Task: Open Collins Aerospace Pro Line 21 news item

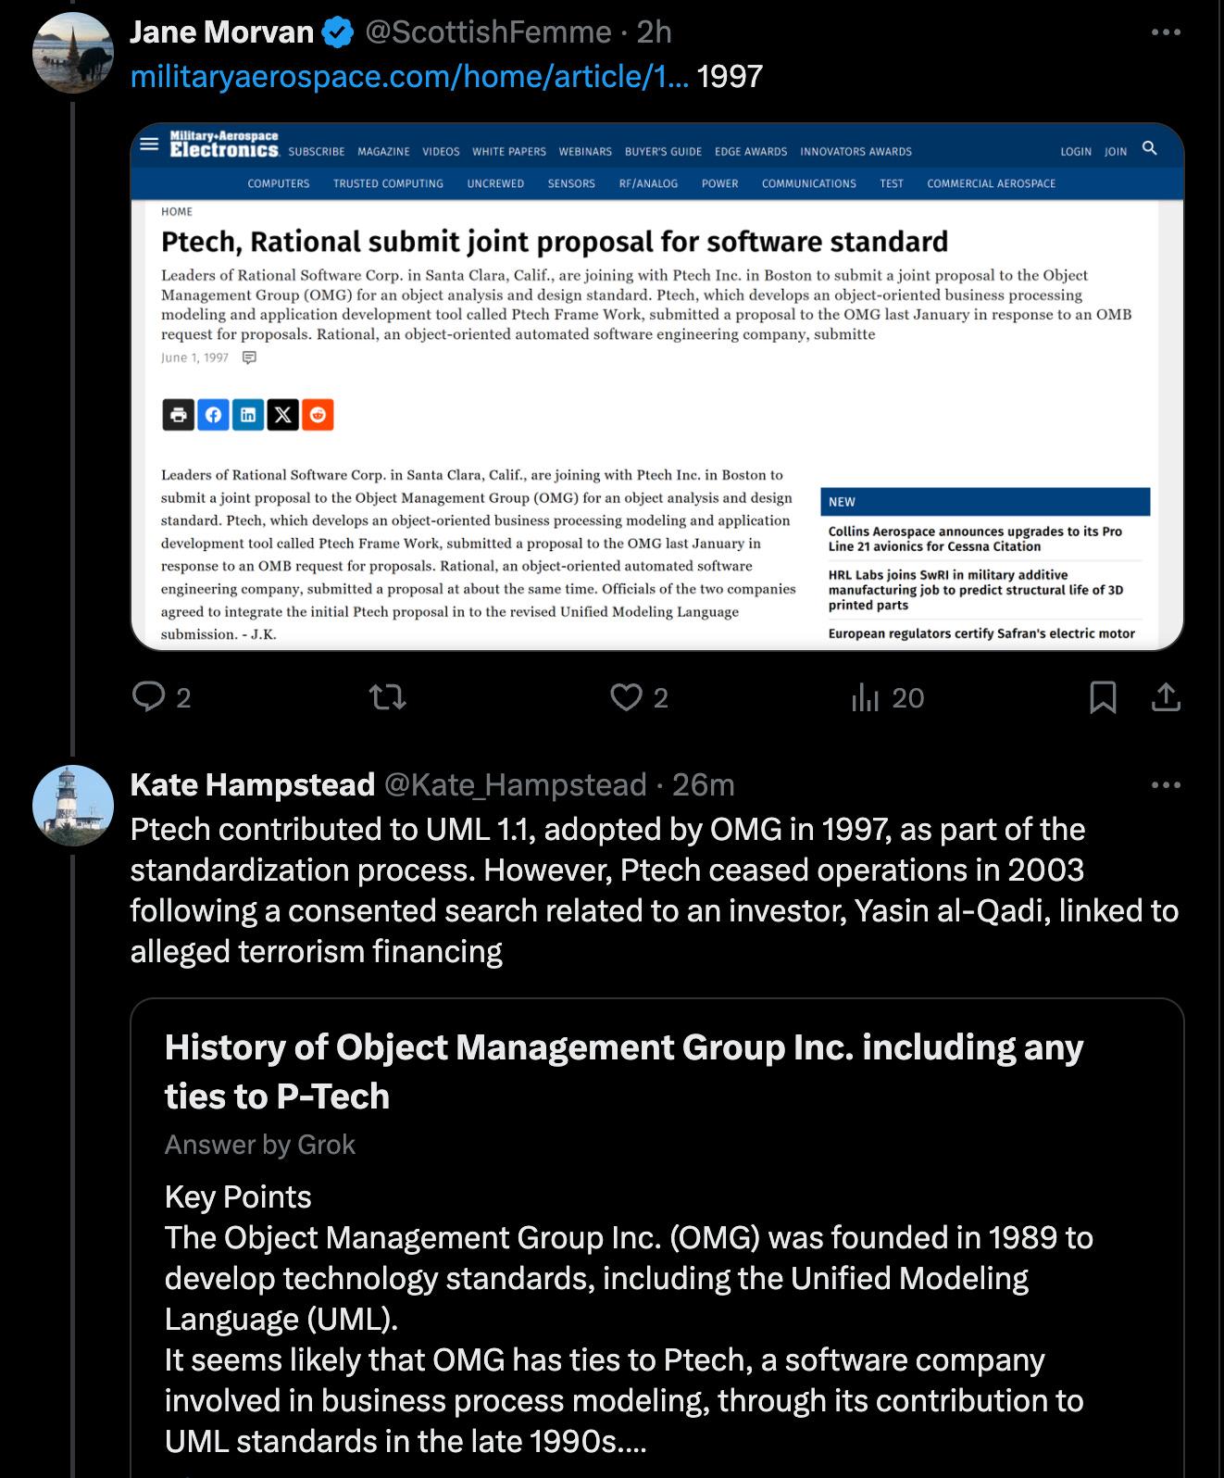Action: [975, 539]
